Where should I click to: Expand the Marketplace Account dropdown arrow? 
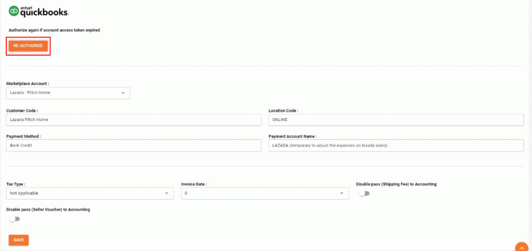click(x=123, y=93)
